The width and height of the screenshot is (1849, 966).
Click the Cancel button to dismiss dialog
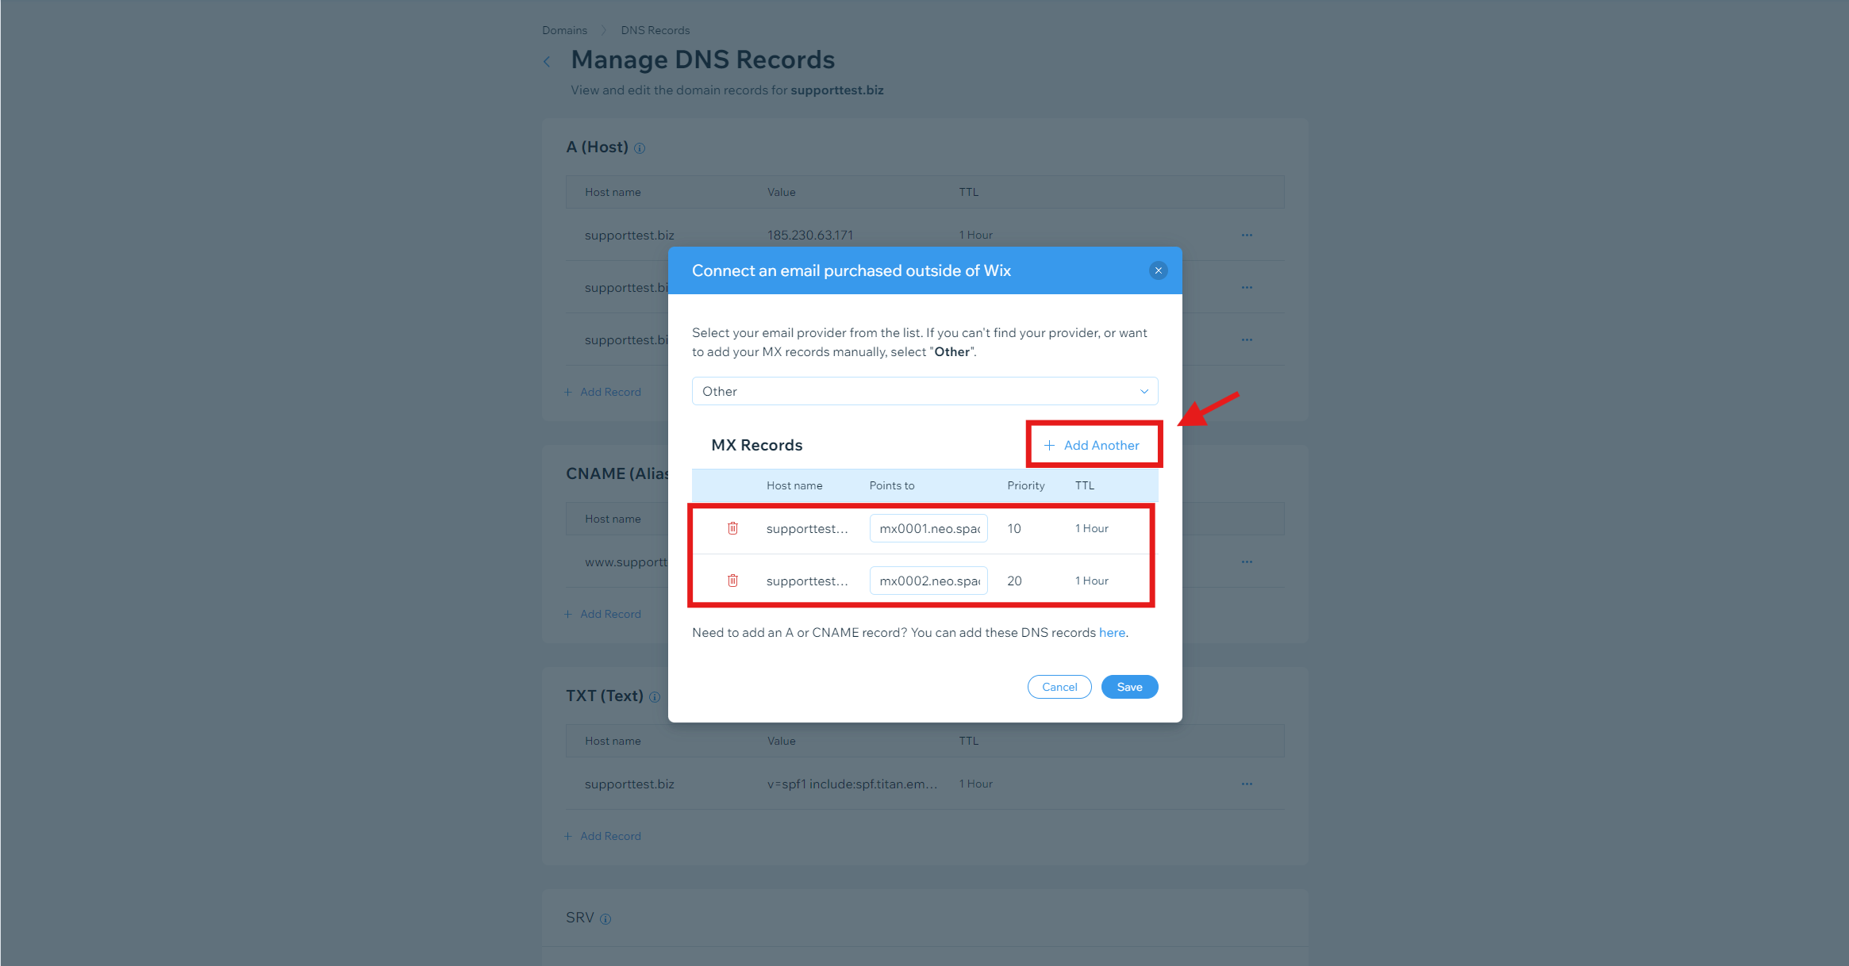coord(1059,687)
